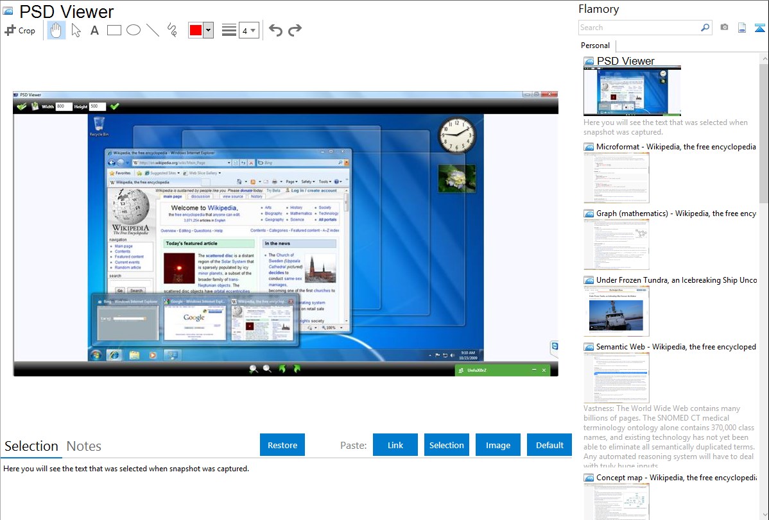The width and height of the screenshot is (769, 520).
Task: Open the Graph (mathematics) snapshot title
Action: pyautogui.click(x=676, y=214)
